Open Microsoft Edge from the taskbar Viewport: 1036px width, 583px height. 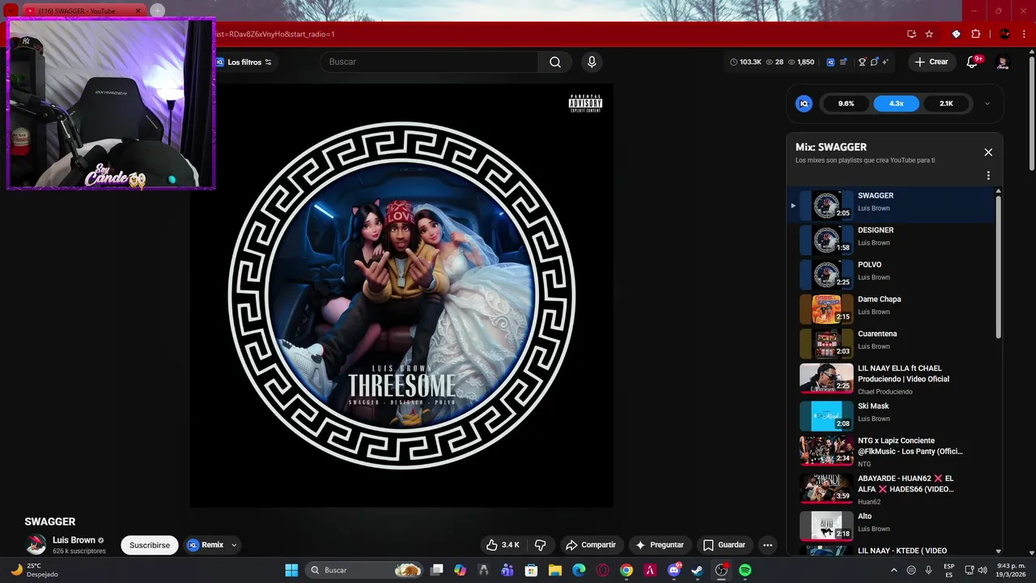tap(579, 570)
